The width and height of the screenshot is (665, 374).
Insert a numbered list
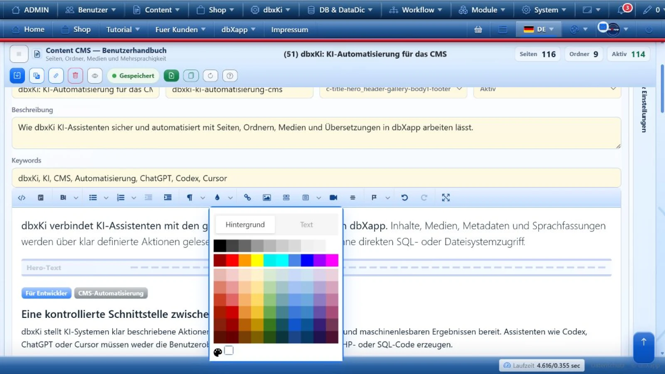[121, 198]
